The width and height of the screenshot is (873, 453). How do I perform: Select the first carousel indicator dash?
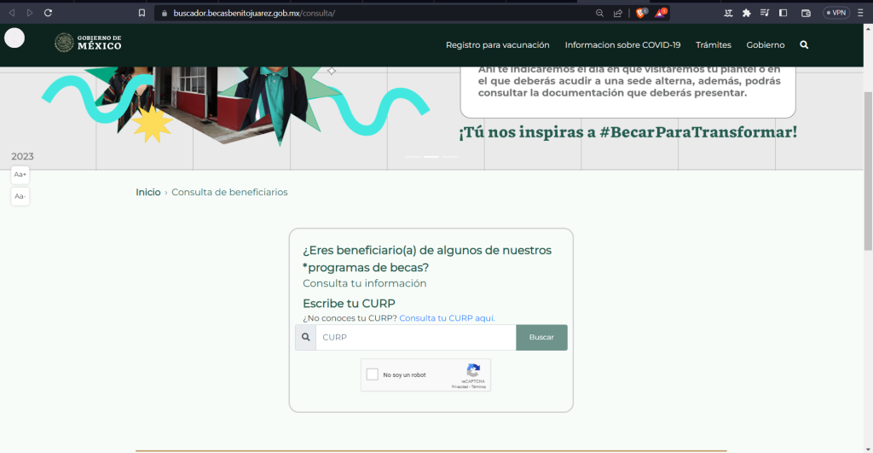tap(413, 157)
